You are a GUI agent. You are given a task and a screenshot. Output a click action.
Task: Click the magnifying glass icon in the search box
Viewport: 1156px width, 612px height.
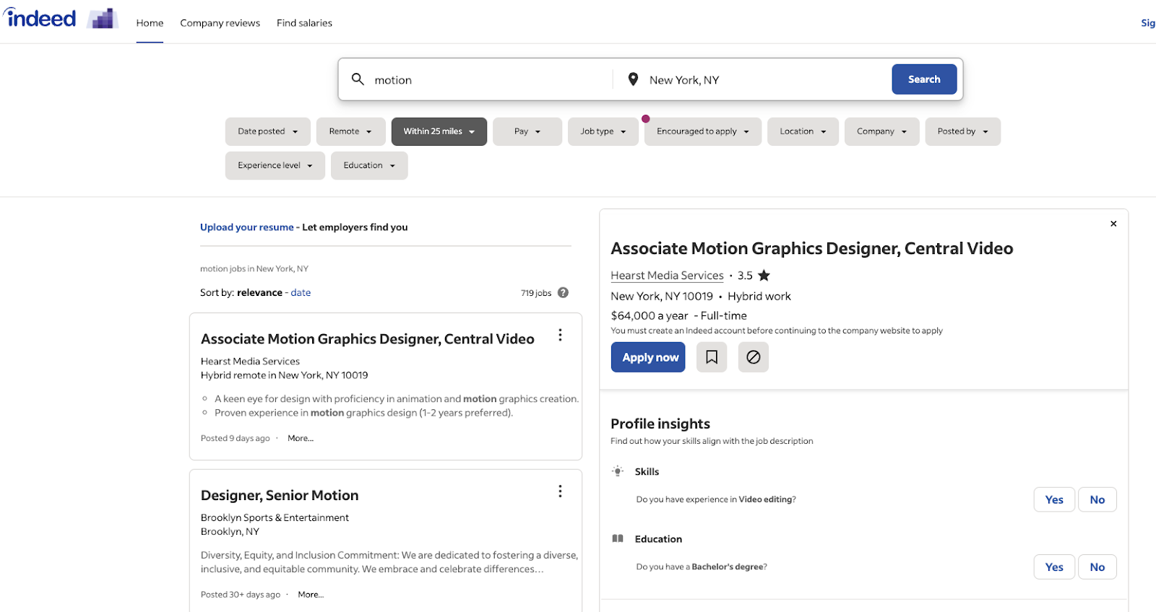[358, 79]
